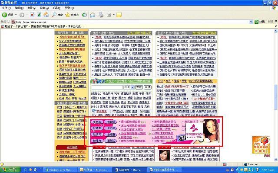Stop page loading with red X icon
This screenshot has width=278, height=173.
32,15
